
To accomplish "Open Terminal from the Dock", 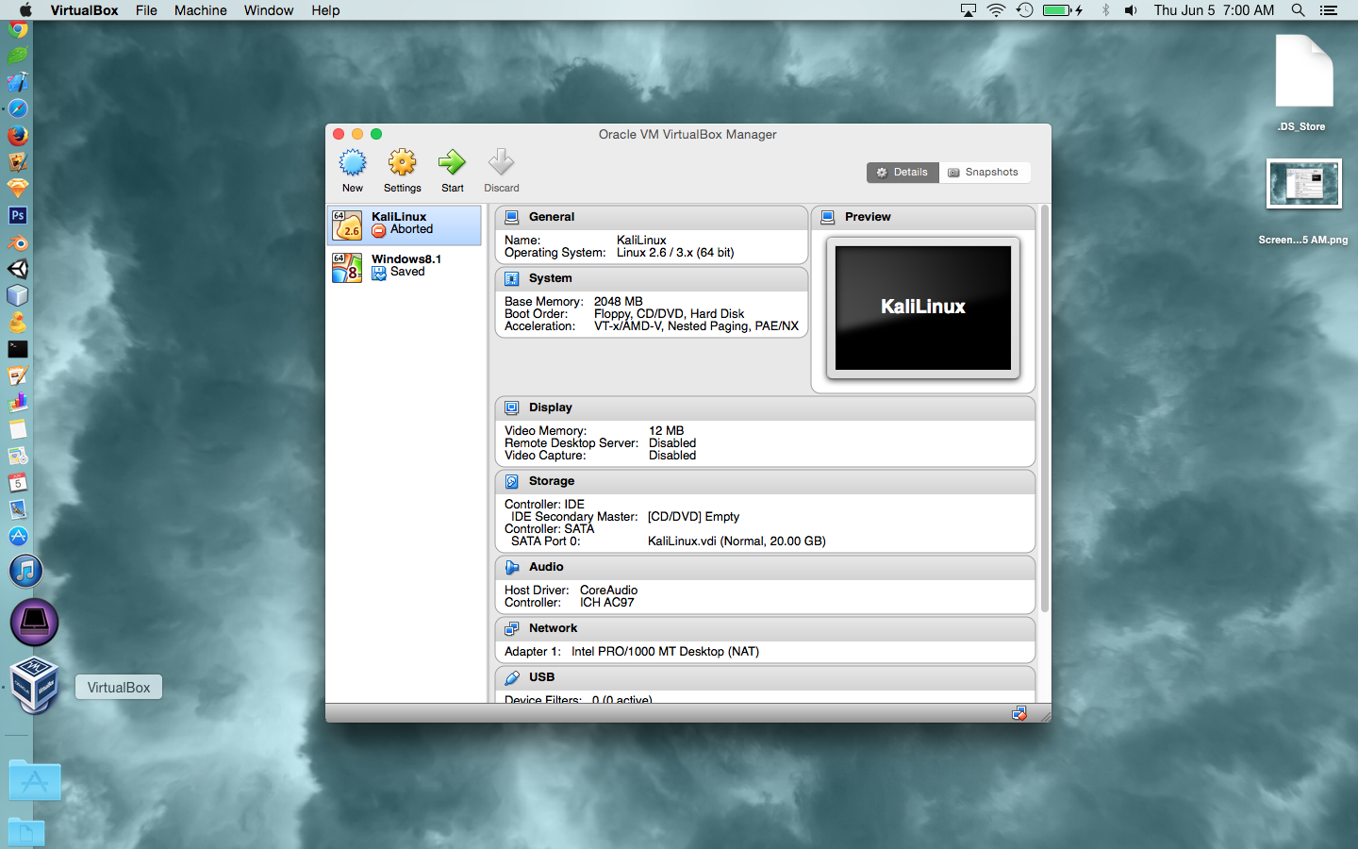I will pyautogui.click(x=18, y=349).
